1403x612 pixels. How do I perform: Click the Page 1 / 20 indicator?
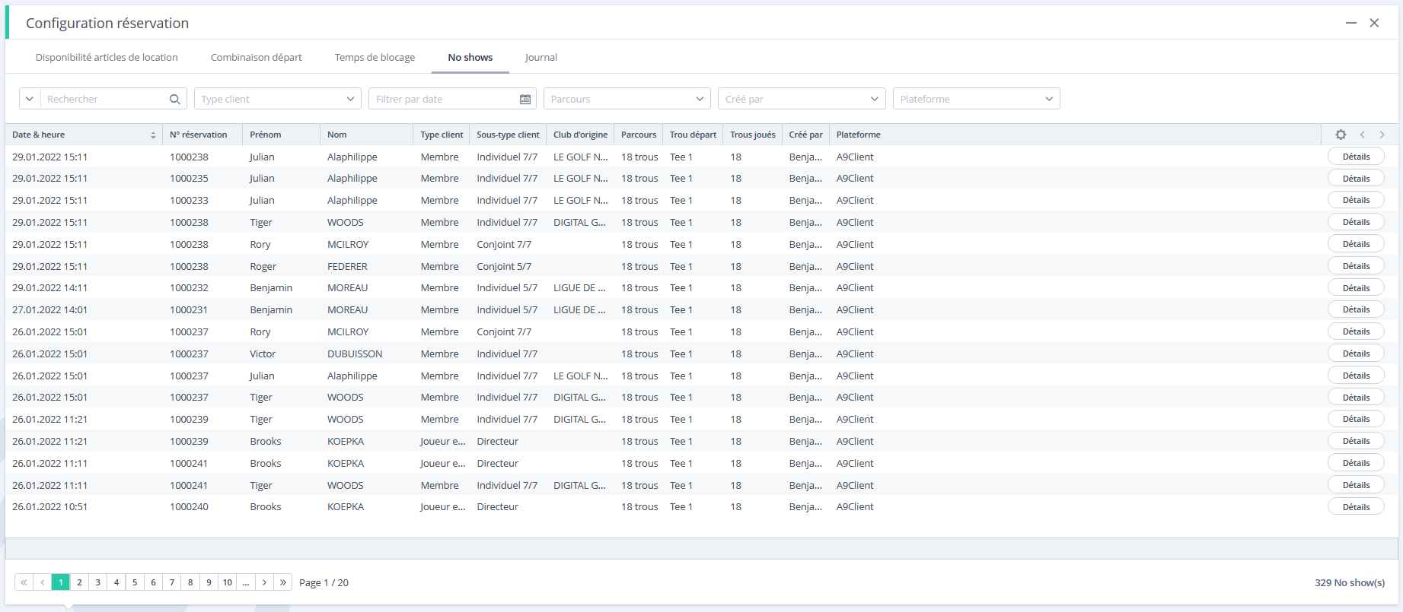(324, 582)
